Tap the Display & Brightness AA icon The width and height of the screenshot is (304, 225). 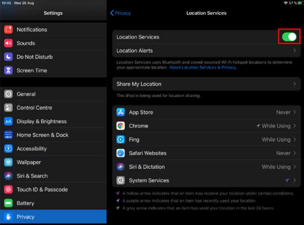coord(8,122)
